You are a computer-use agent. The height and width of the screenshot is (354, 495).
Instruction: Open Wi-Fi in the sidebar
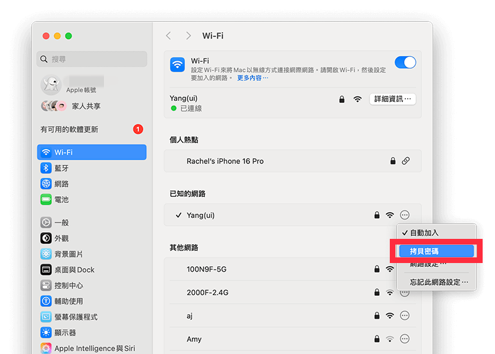(x=92, y=152)
